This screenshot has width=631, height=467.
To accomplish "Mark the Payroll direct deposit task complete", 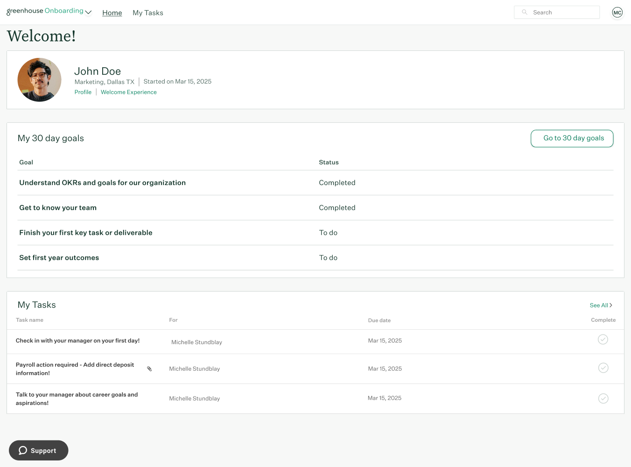I will [603, 368].
